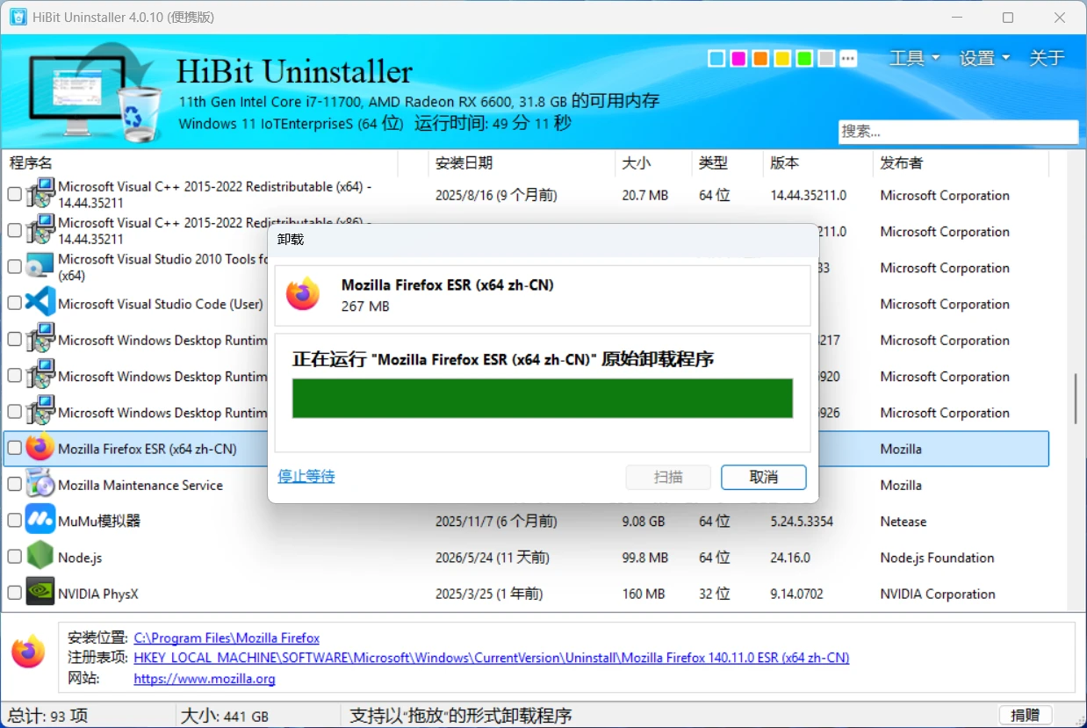Select the blue theme color swatch
The image size is (1087, 728).
coord(716,59)
